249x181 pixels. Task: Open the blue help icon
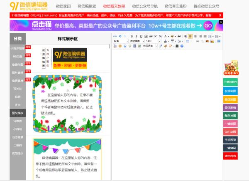coord(182,46)
